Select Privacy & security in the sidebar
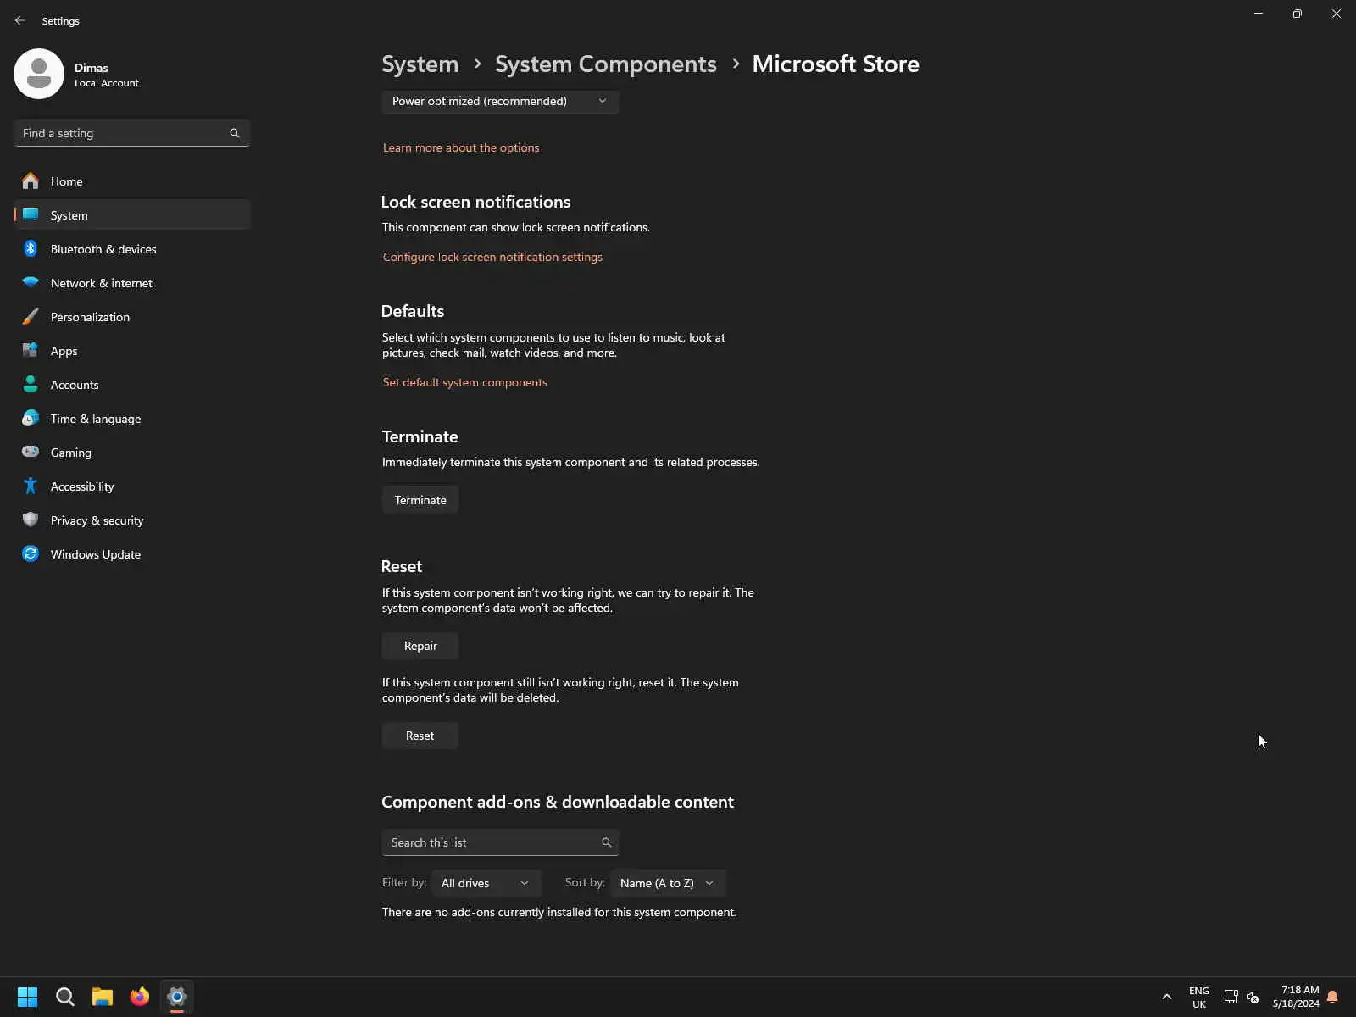This screenshot has height=1017, width=1356. (x=97, y=520)
